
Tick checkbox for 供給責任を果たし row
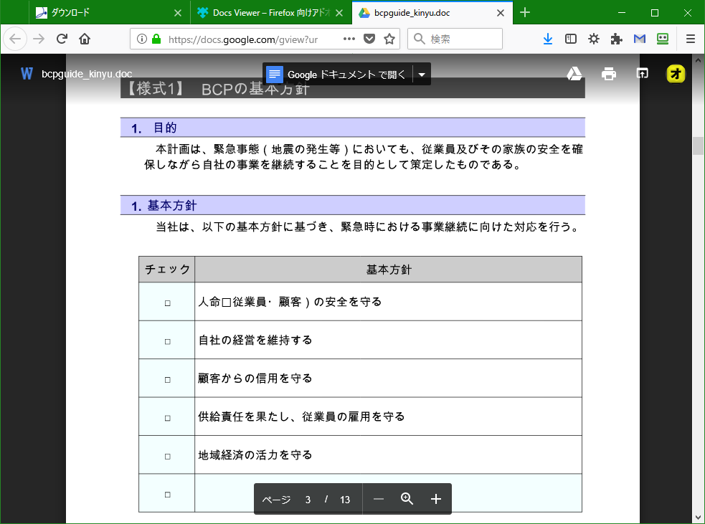click(x=168, y=418)
